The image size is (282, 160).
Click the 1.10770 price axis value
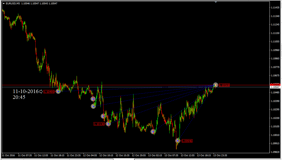click(x=275, y=67)
